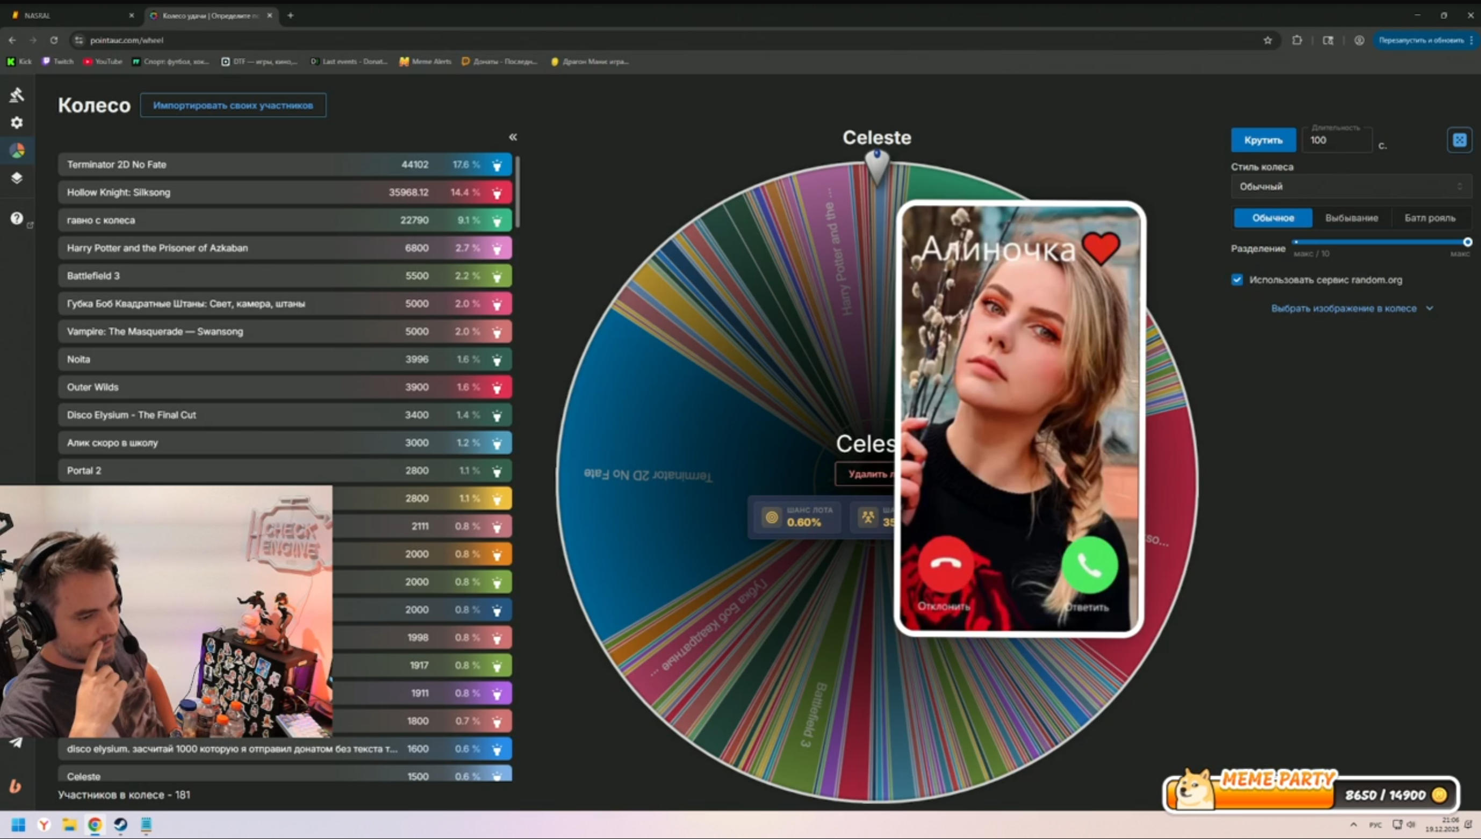This screenshot has width=1481, height=839.
Task: Click the Разделение slider handle
Action: (x=1467, y=243)
